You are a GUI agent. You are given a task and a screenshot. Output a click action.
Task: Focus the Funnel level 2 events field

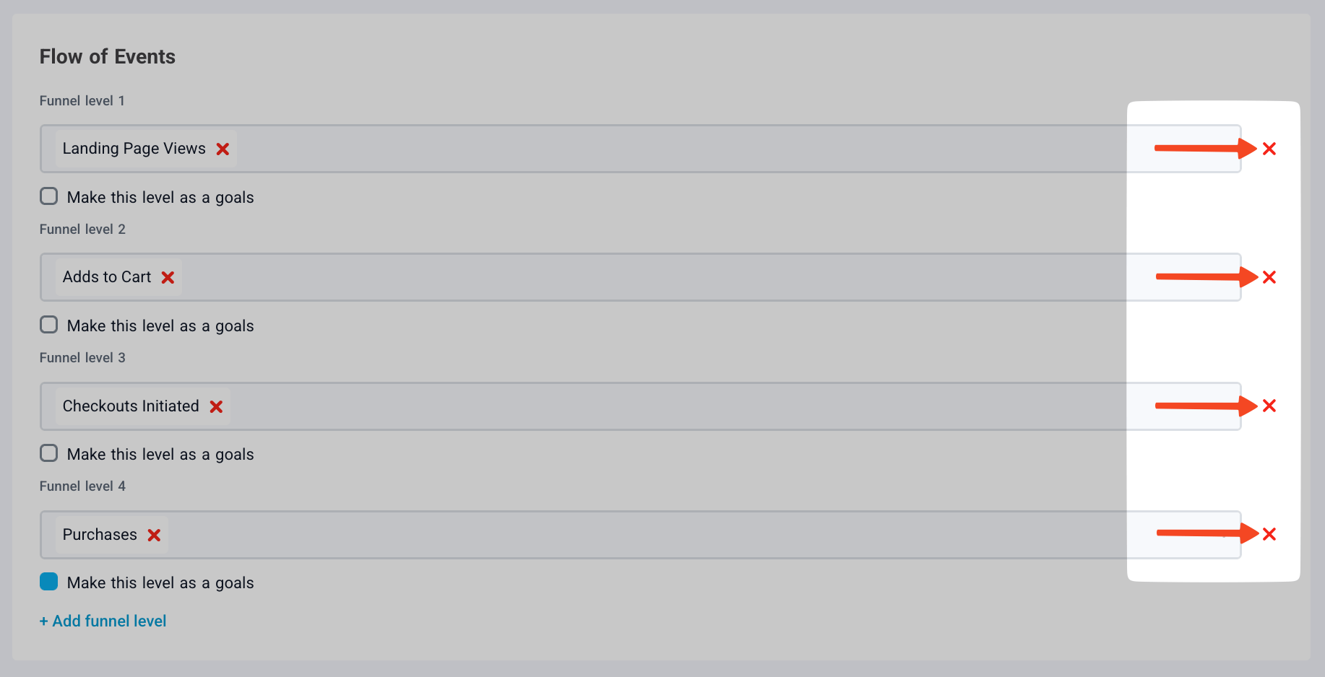point(650,277)
